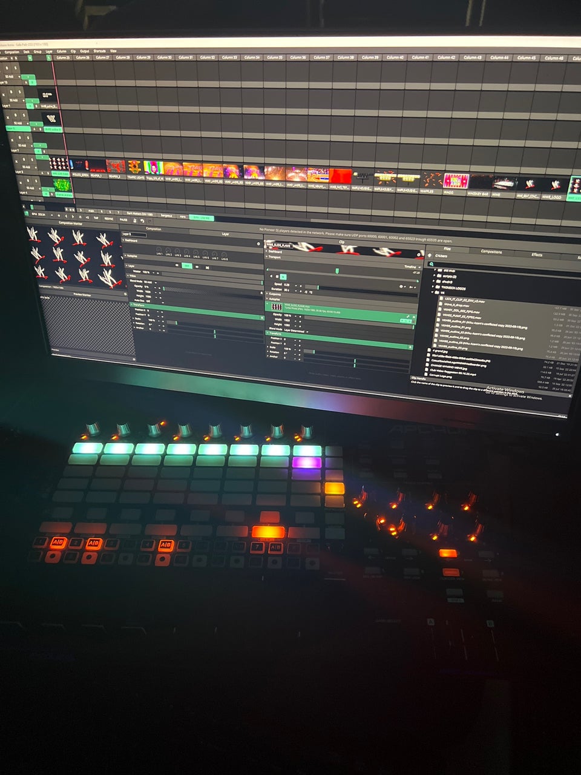Toggle the S solo button on Layer 1
Screen dimensions: 581x775
(x=19, y=91)
